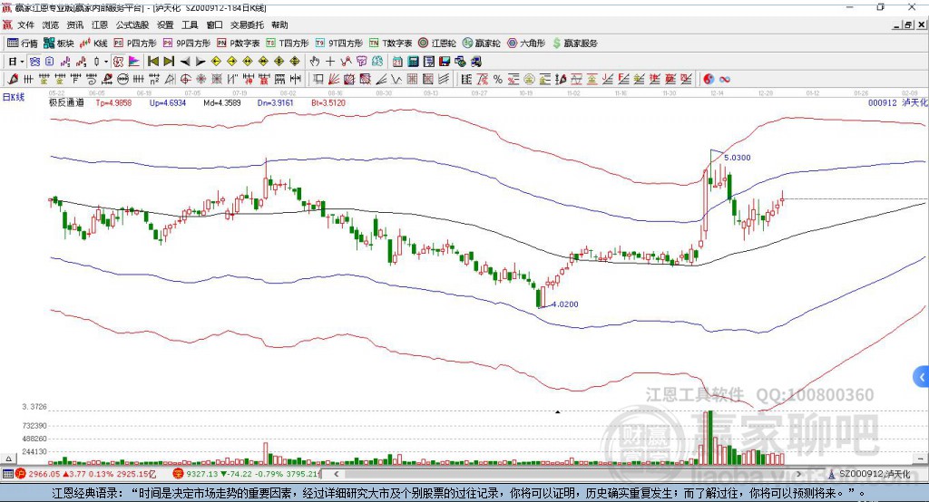Open the 帮助 help menu

tap(279, 24)
